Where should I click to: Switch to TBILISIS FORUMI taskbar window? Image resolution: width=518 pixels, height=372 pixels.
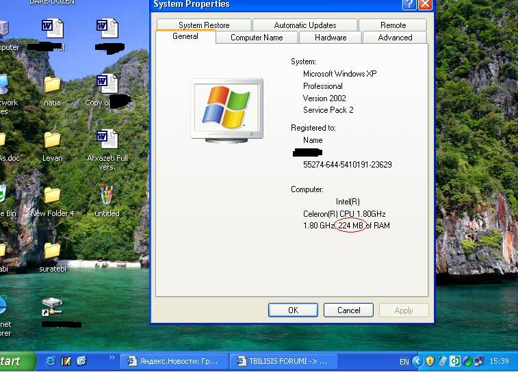point(283,361)
